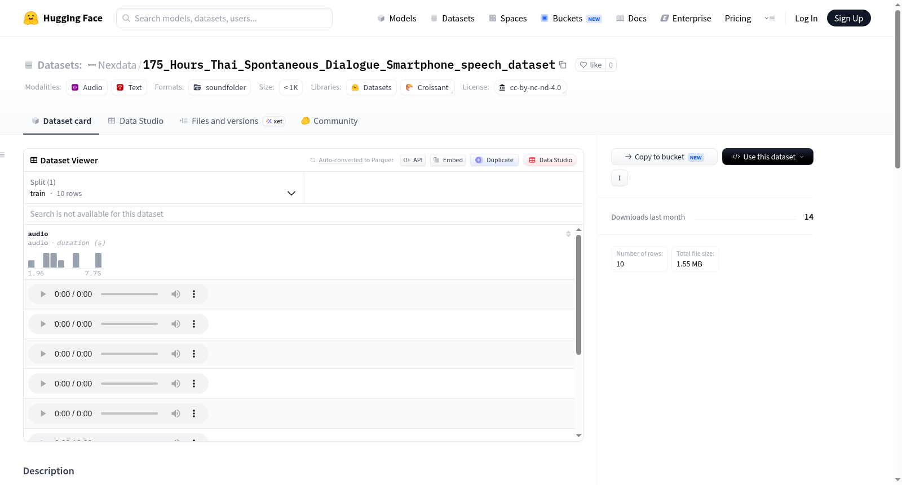This screenshot has width=902, height=485.
Task: Play the second audio row
Action: click(43, 324)
